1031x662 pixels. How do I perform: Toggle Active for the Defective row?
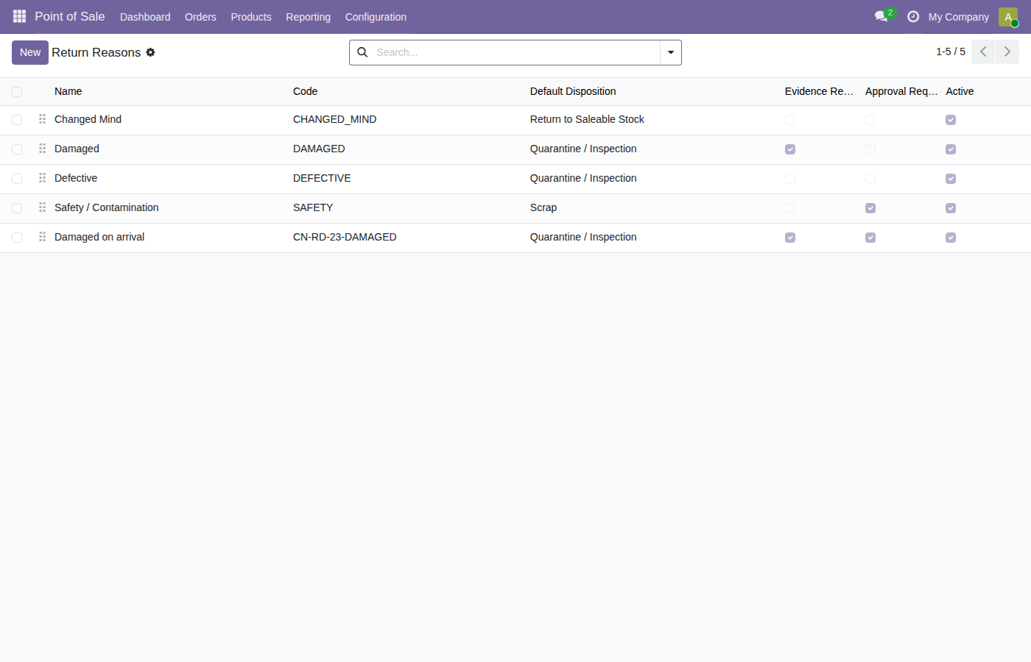click(x=951, y=179)
